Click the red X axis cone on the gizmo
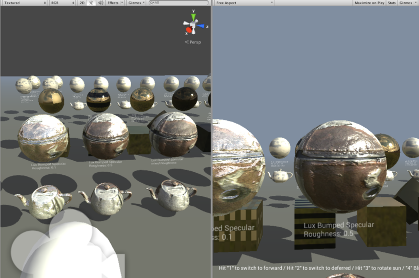419x278 pixels. pos(189,30)
